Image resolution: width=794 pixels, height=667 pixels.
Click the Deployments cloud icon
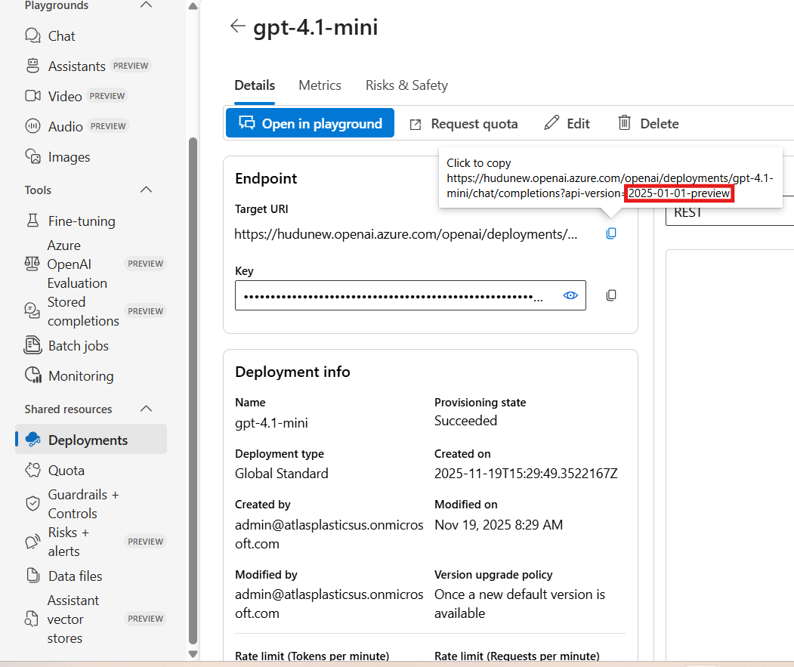coord(33,439)
